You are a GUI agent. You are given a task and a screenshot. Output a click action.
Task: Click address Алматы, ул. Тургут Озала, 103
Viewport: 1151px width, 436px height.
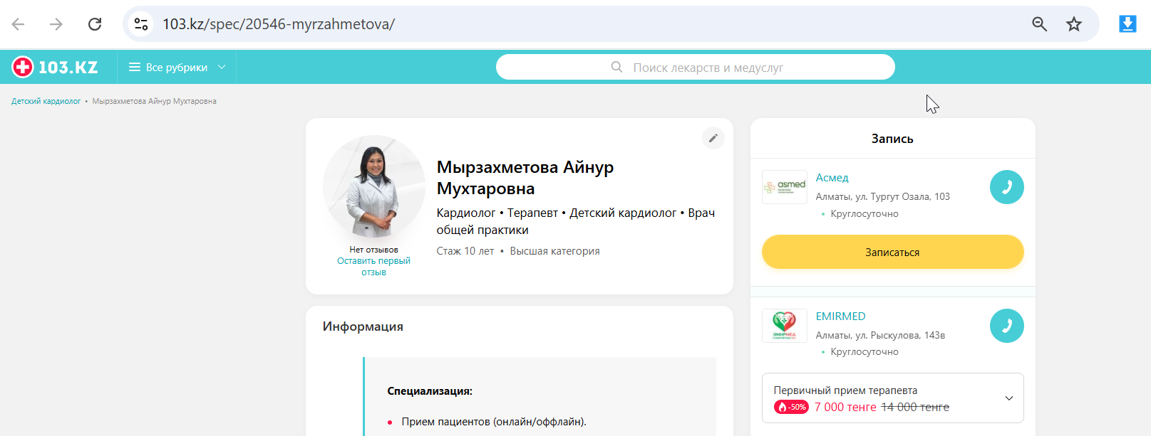click(883, 196)
